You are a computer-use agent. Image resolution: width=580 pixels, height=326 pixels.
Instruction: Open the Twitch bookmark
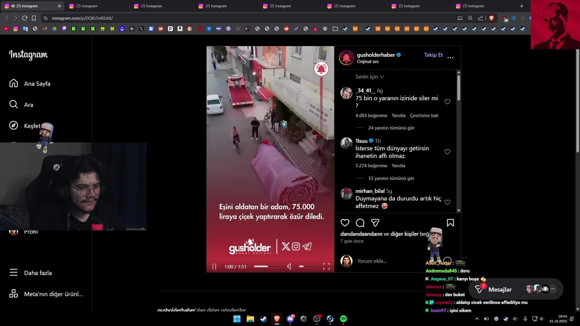point(64,29)
